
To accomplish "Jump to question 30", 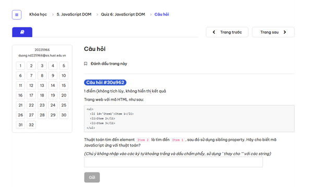I will (x=64, y=115).
